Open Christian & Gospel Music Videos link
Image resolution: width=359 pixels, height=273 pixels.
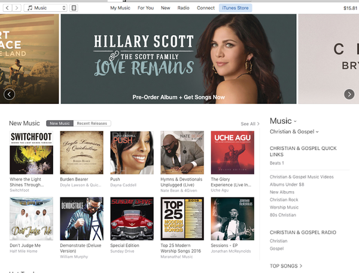coord(302,177)
